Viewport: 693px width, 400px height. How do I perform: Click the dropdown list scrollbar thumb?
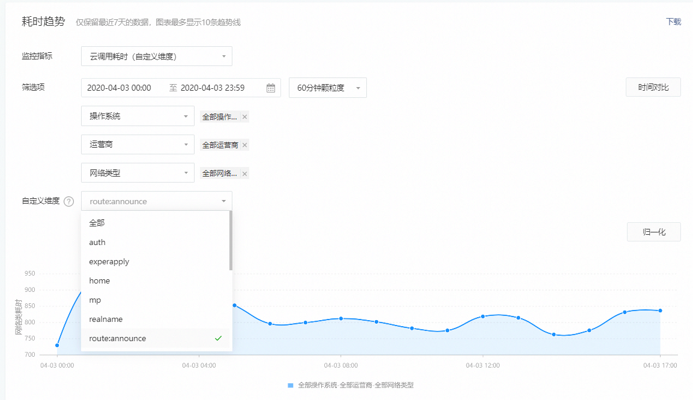[231, 240]
